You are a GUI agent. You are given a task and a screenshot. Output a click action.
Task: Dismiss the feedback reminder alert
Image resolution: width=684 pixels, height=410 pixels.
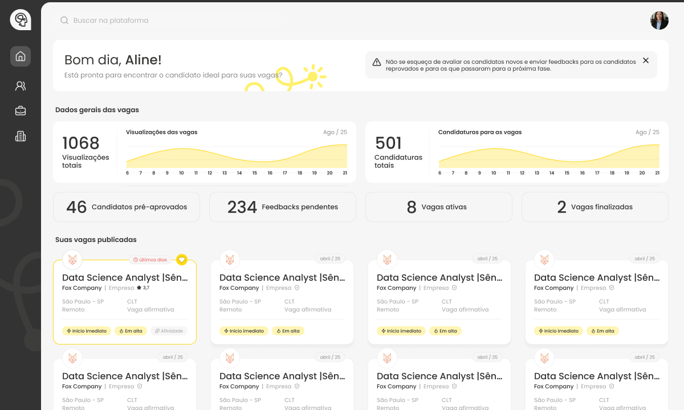point(646,60)
